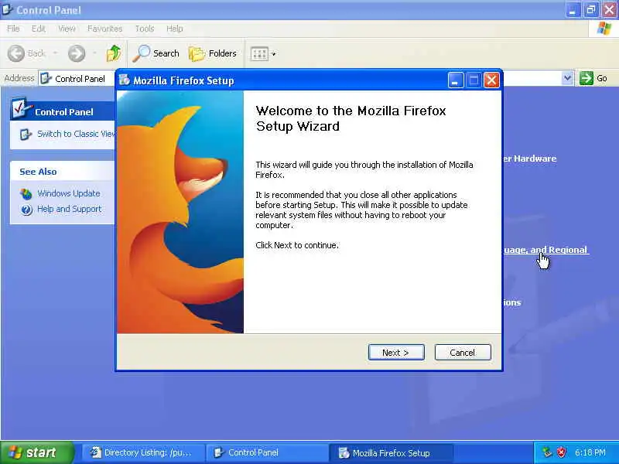
Task: Open the Tools menu in Control Panel
Action: point(145,29)
